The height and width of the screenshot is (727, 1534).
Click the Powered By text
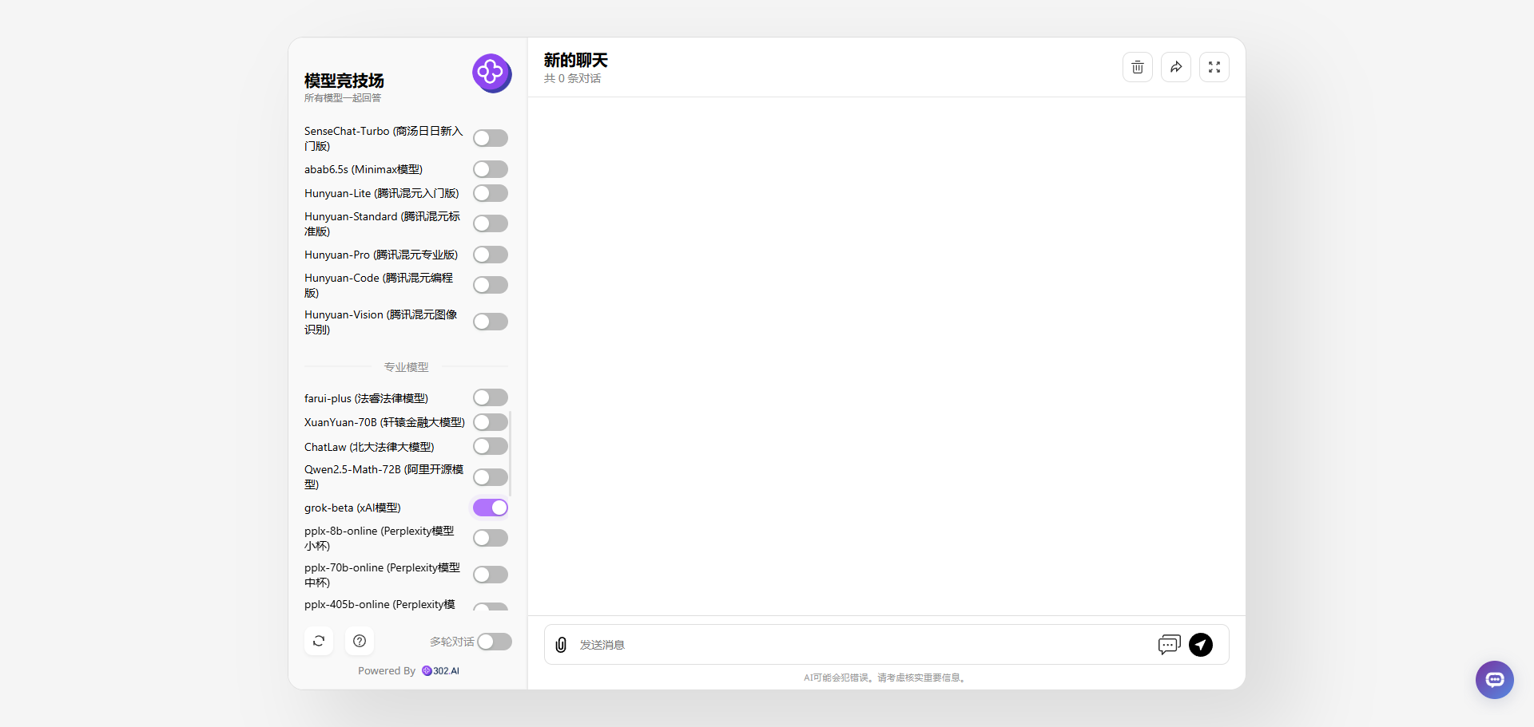click(x=387, y=671)
